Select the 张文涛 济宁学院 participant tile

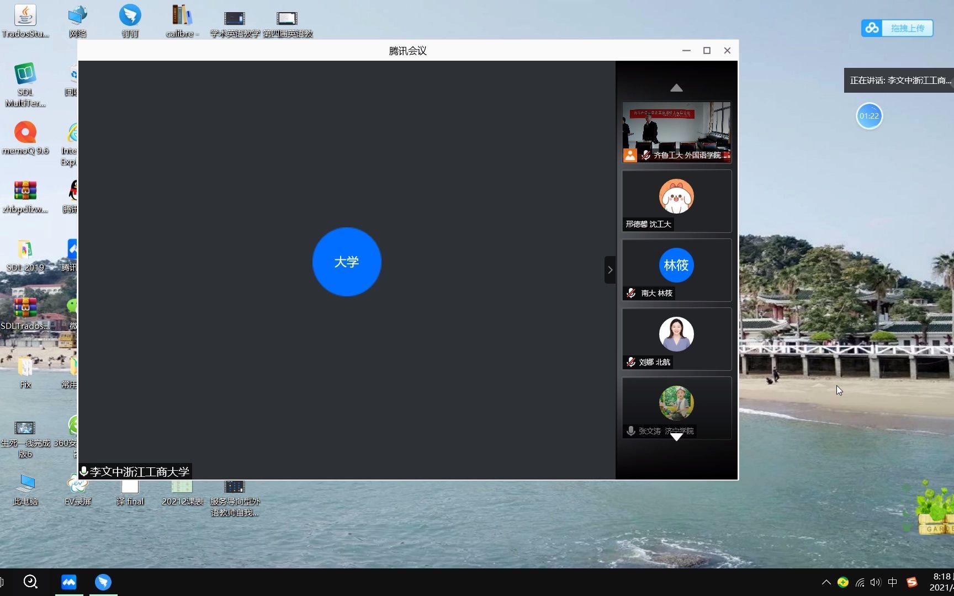click(677, 408)
